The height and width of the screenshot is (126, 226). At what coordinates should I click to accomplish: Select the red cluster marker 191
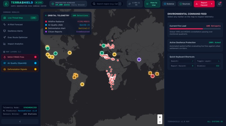153,76
